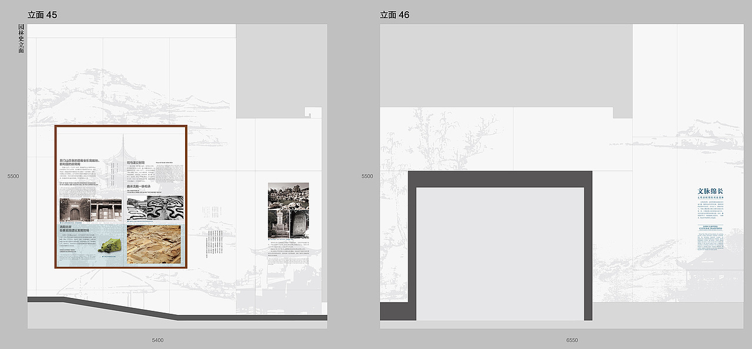
Task: Click the traditional hall facade photo in the panel
Action: click(x=106, y=209)
